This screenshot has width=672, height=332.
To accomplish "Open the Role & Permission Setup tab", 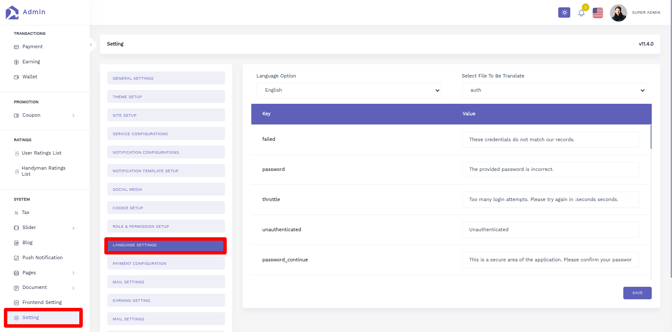I will 166,227.
